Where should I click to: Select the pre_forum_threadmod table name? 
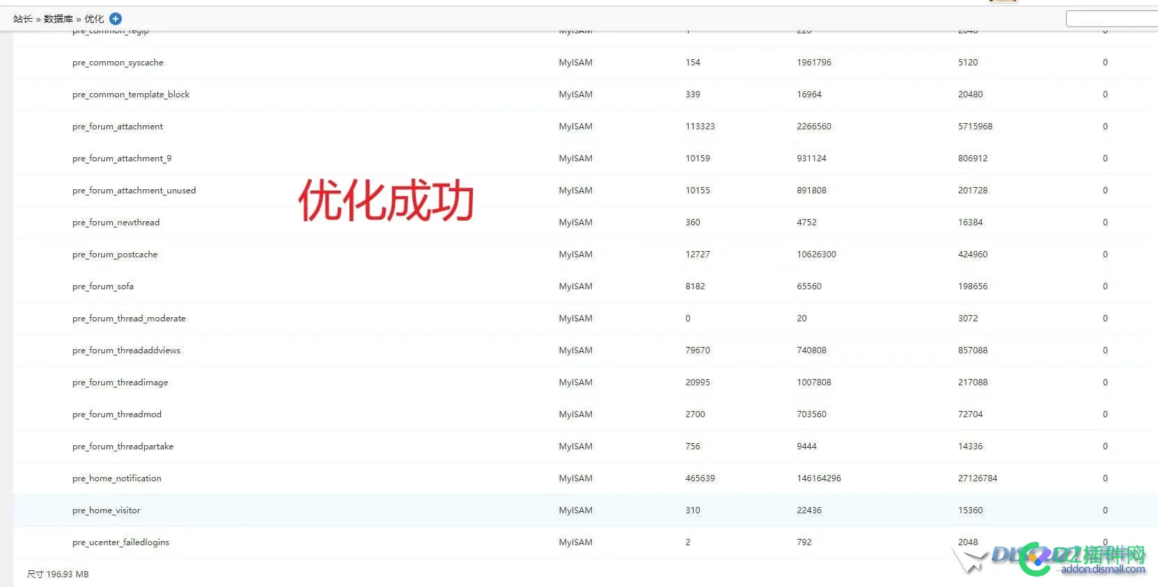coord(117,415)
